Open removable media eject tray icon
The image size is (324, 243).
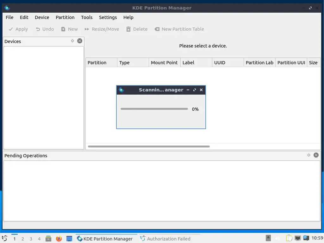268,238
